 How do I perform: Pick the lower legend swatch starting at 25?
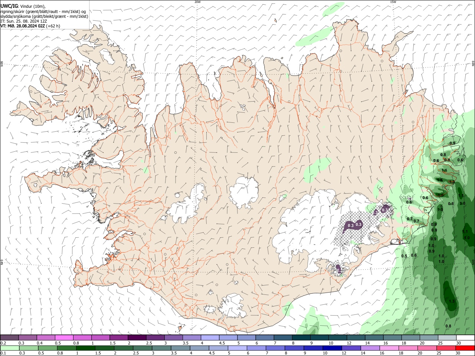pyautogui.click(x=446, y=348)
